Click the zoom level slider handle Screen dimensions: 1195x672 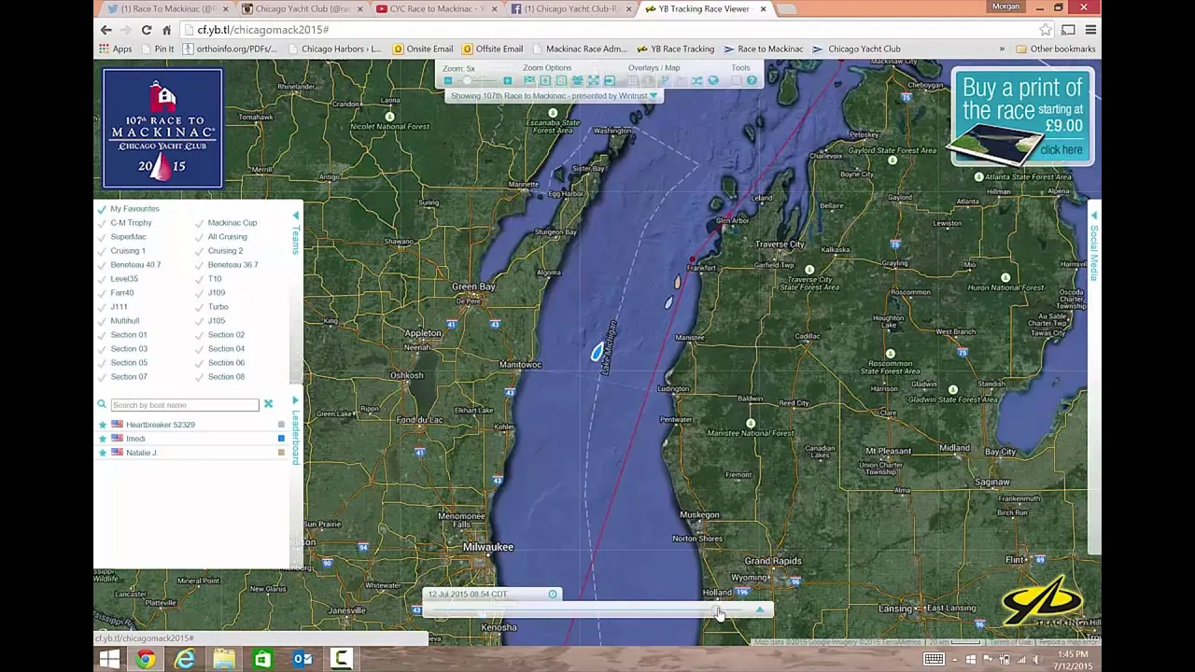coord(467,81)
